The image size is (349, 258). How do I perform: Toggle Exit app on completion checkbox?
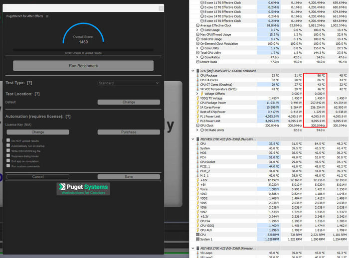pyautogui.click(x=8, y=160)
